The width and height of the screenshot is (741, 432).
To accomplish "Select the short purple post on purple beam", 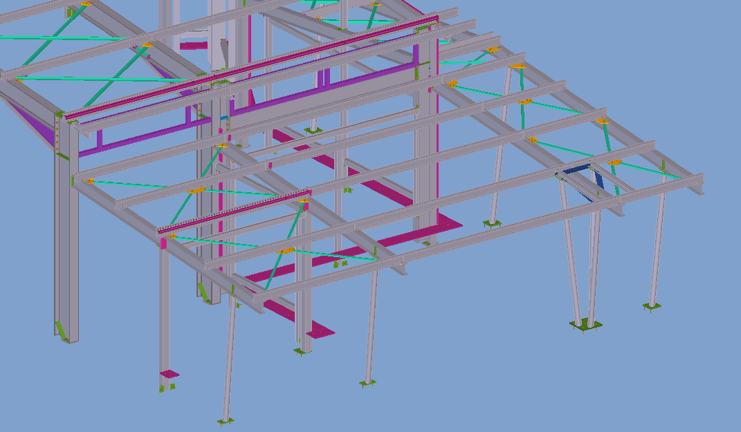I will pos(99,138).
